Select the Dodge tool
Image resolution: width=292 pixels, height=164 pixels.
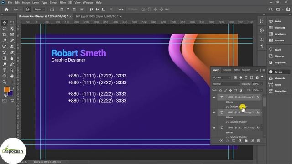point(5,64)
